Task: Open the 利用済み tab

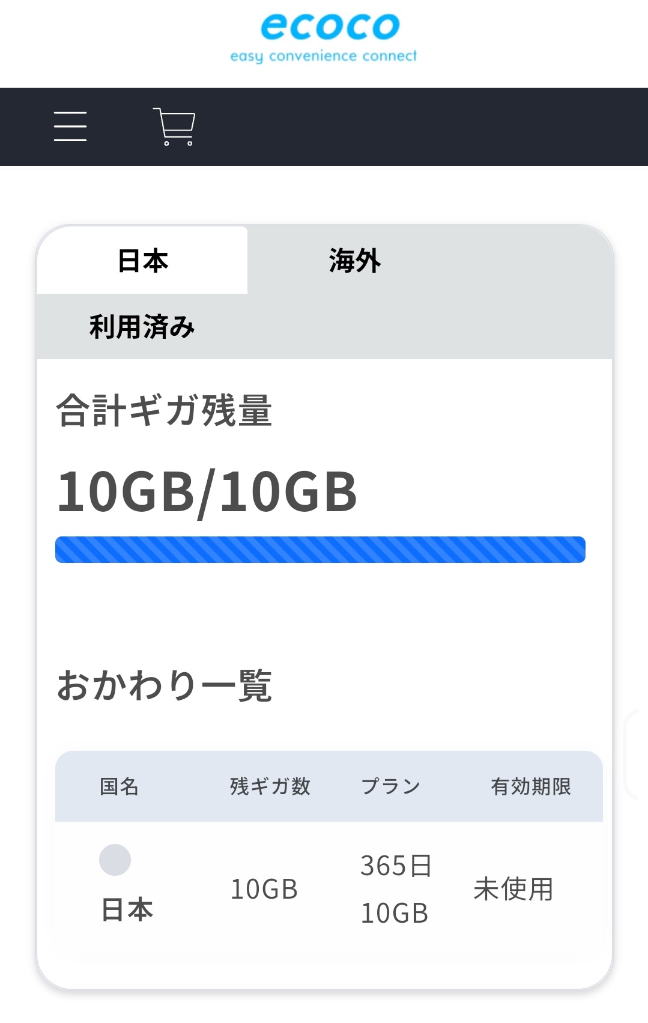Action: click(142, 327)
